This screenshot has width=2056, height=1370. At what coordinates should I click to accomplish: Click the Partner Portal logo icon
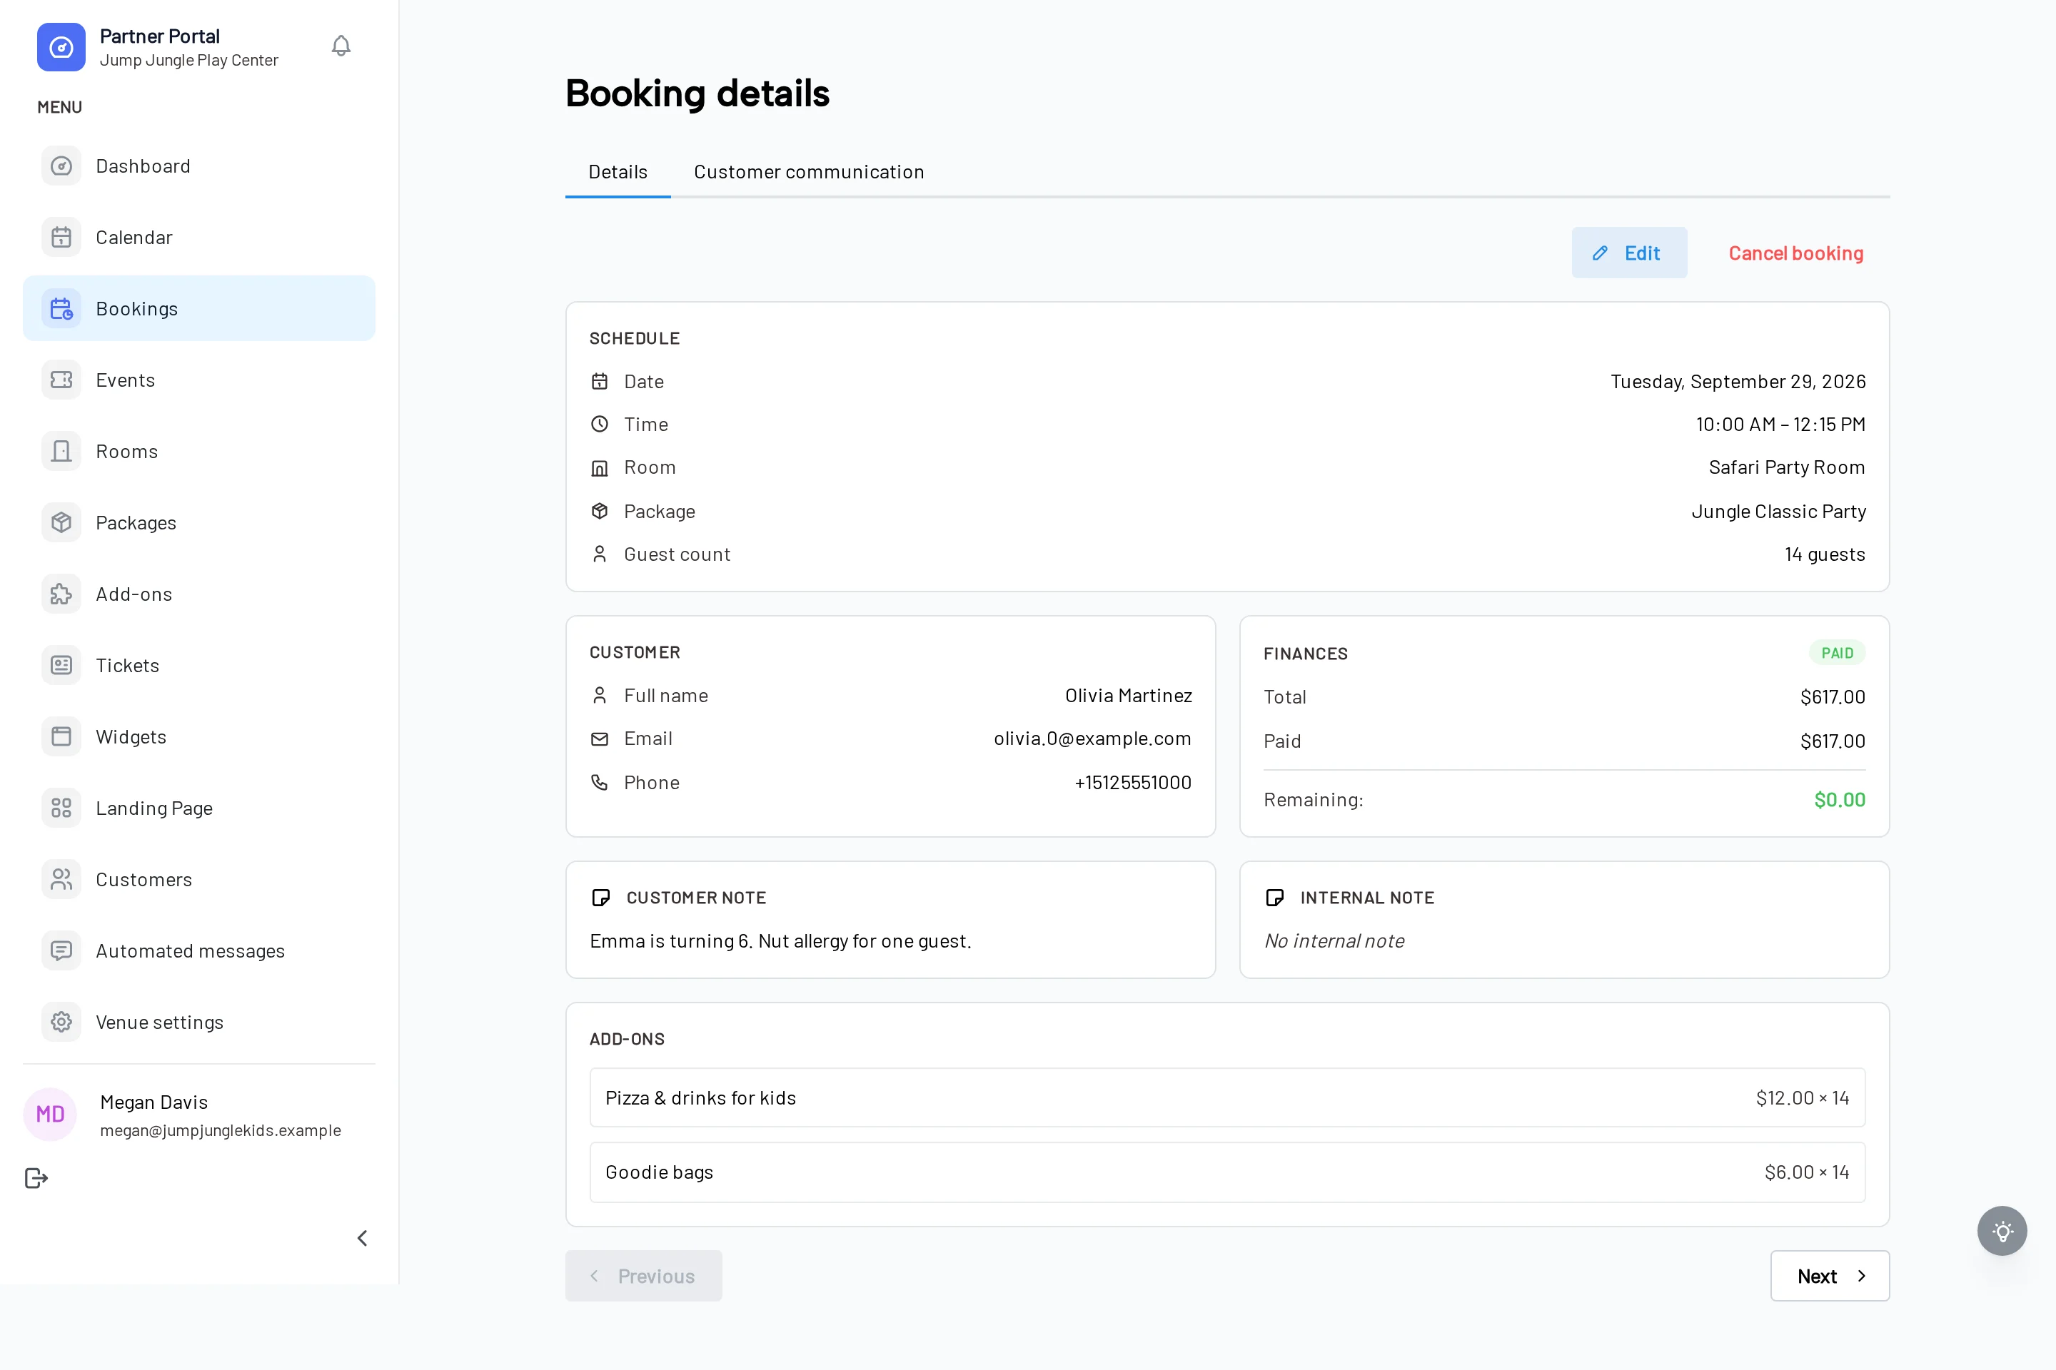pos(61,47)
